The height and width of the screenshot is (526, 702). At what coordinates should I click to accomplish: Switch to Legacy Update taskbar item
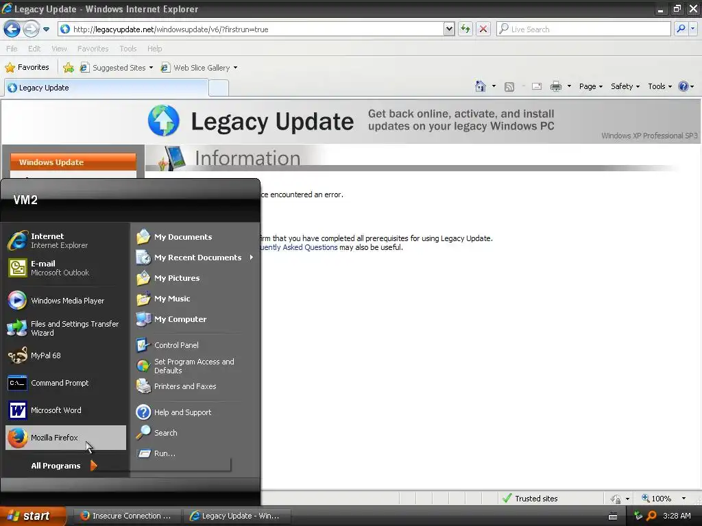click(238, 516)
